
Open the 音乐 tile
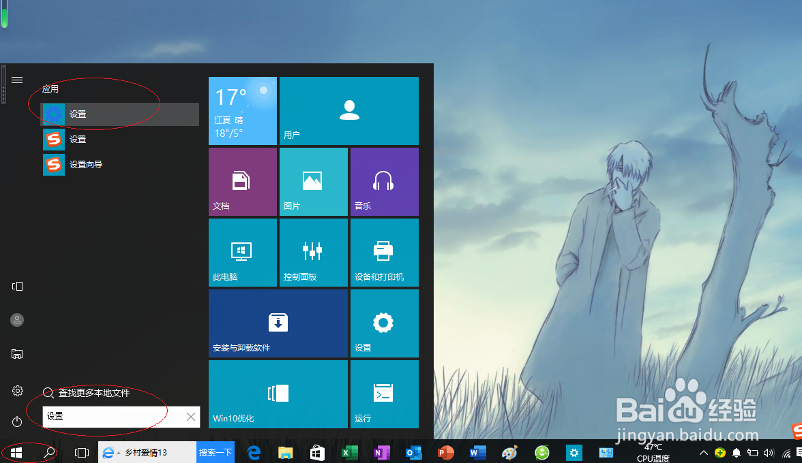(384, 182)
